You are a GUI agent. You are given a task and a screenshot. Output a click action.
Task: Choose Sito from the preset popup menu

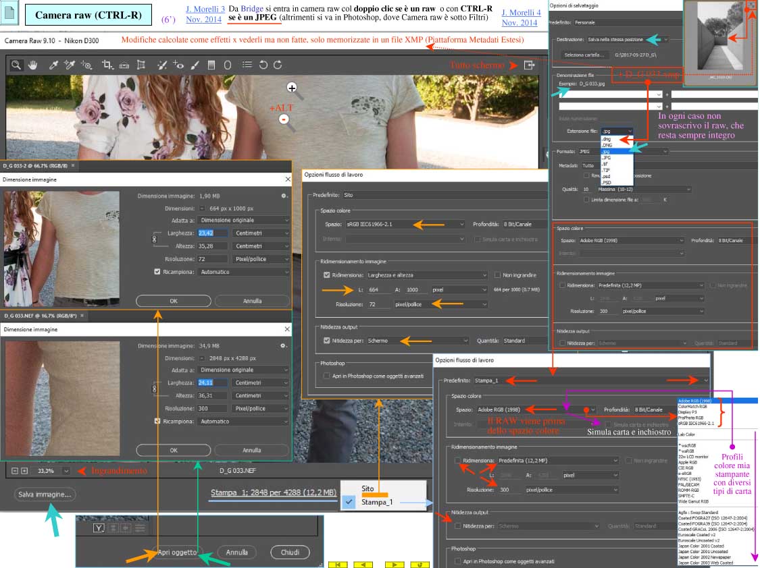(x=368, y=488)
